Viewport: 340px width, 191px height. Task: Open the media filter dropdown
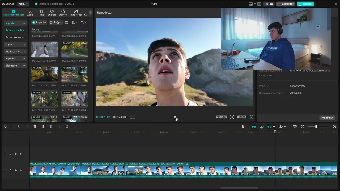tap(84, 23)
